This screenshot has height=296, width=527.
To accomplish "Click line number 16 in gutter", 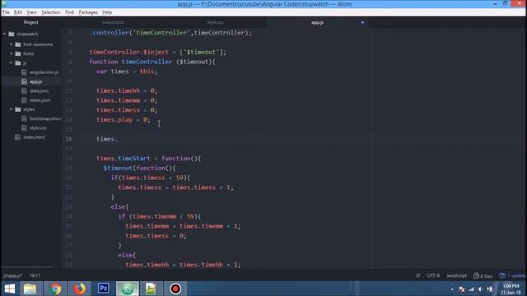I will (x=69, y=139).
